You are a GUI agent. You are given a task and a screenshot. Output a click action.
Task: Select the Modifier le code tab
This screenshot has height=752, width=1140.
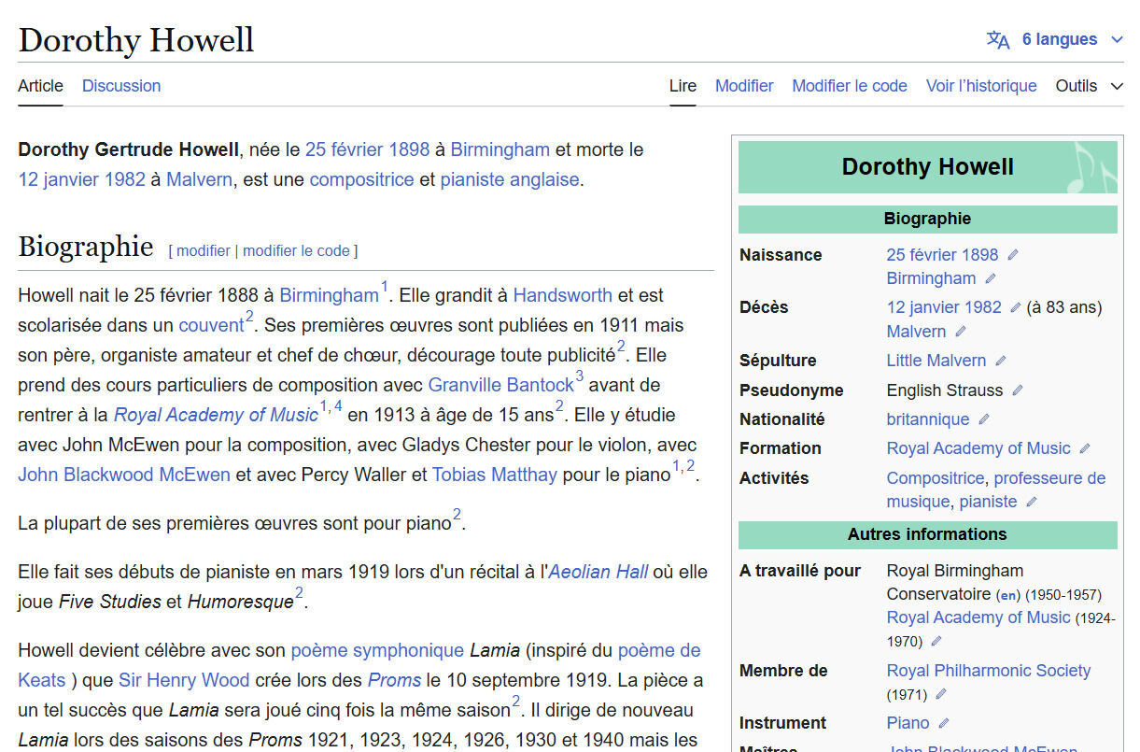(x=849, y=86)
